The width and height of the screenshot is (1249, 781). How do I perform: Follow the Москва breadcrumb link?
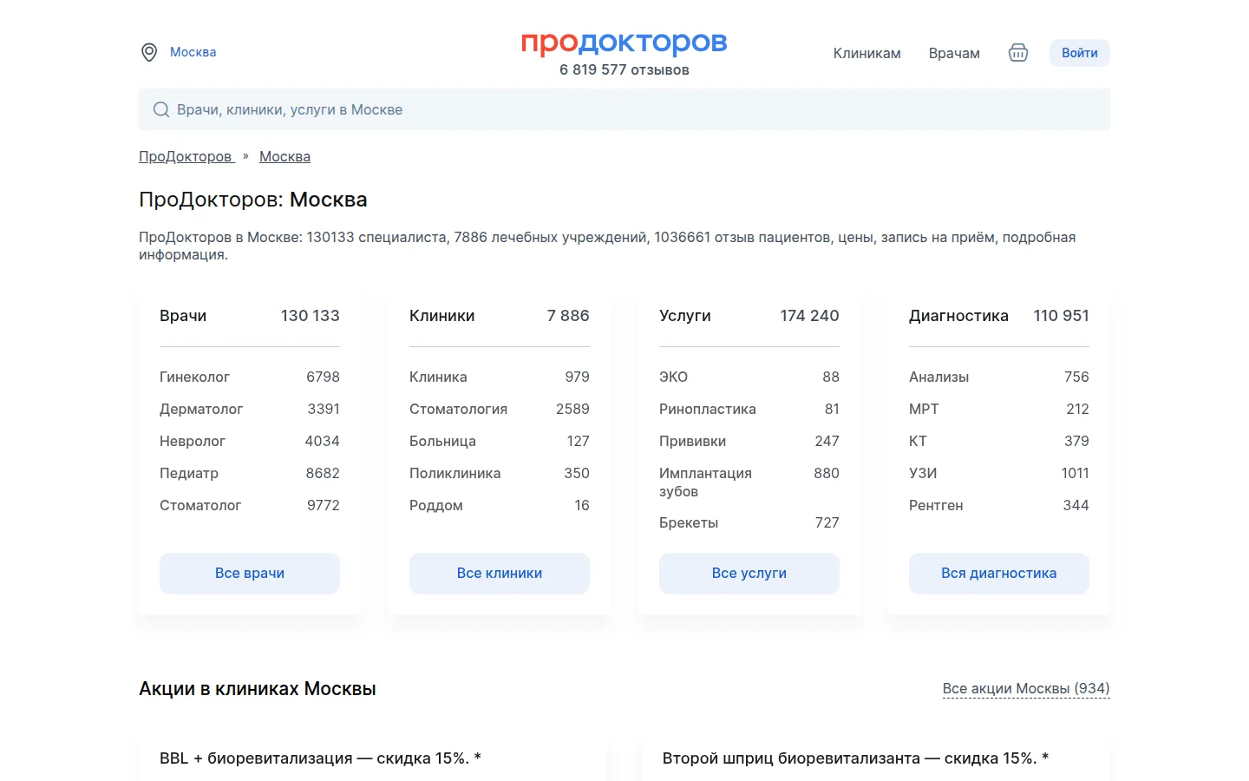click(x=284, y=156)
